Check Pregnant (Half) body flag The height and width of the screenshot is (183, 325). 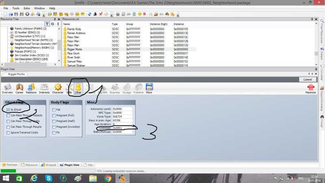click(54, 121)
